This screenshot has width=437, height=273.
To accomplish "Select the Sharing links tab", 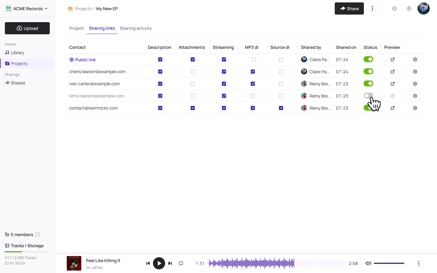I will pos(102,28).
